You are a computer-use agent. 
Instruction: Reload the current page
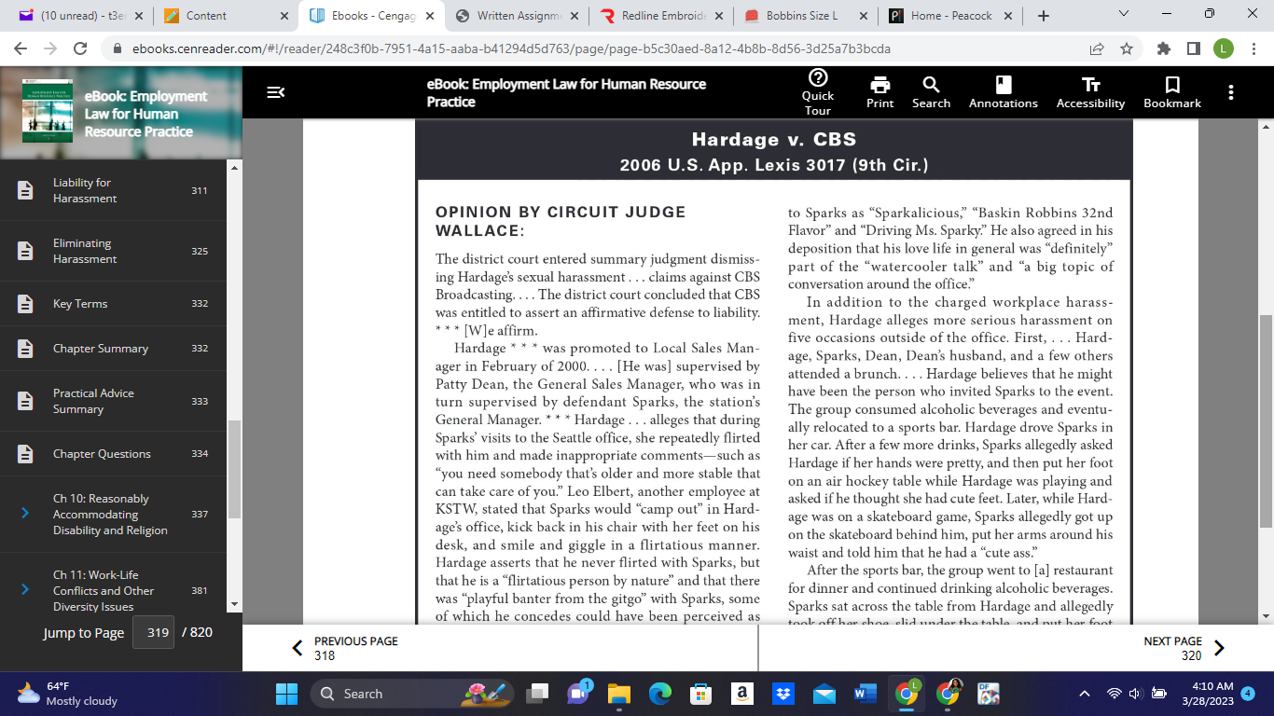pos(80,48)
